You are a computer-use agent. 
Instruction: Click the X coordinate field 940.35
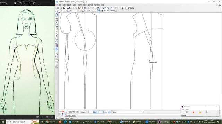[106, 11]
